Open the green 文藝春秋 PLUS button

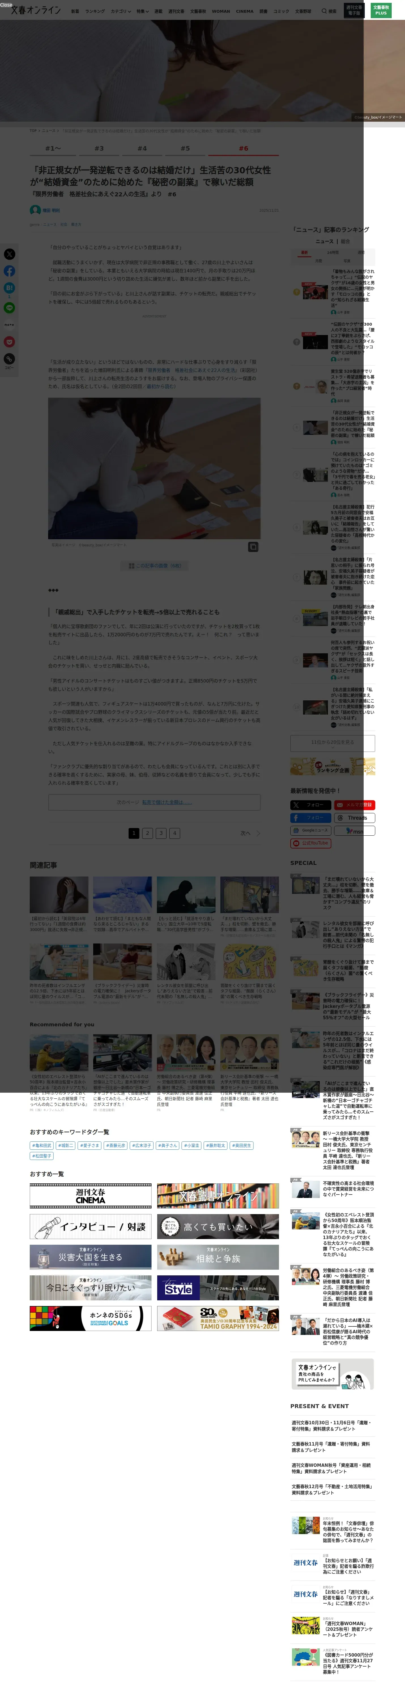tap(381, 10)
